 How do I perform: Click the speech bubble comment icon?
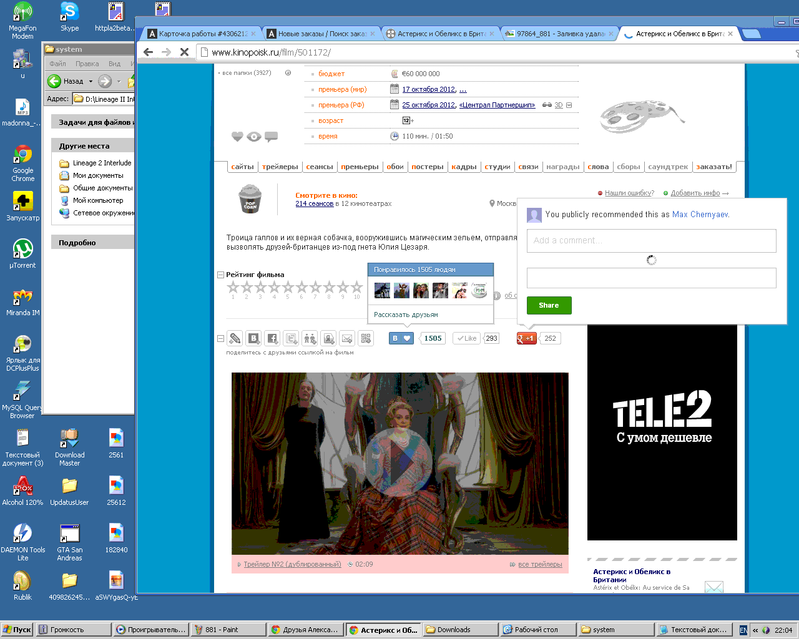click(x=271, y=137)
